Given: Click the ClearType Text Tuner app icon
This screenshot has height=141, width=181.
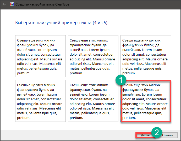Looking at the screenshot, I should click(12, 4).
